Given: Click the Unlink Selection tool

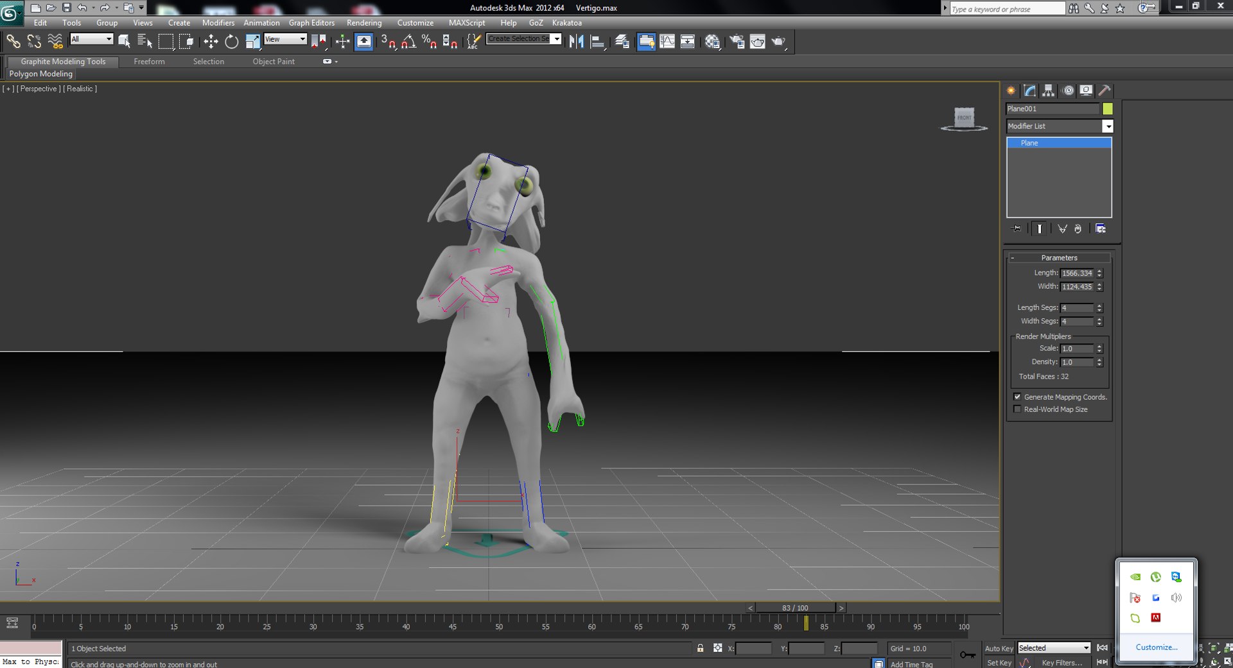Looking at the screenshot, I should [x=34, y=42].
